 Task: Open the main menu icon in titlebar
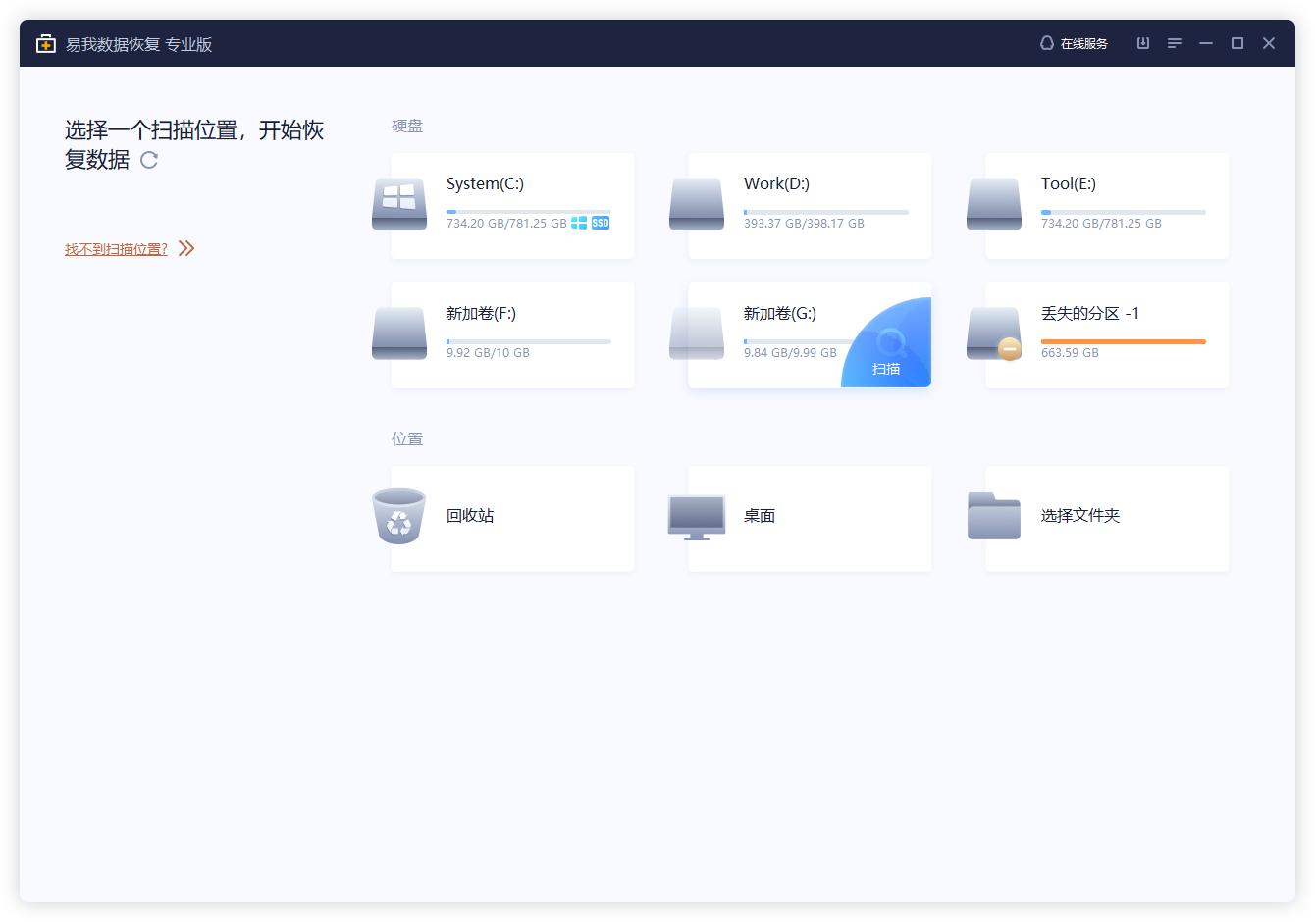1174,43
